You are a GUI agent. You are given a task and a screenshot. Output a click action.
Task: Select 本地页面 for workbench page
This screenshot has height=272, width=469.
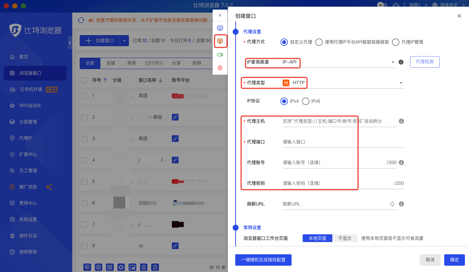317,238
